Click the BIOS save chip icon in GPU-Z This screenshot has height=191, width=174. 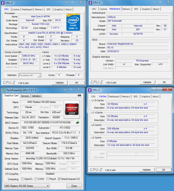(x=78, y=122)
